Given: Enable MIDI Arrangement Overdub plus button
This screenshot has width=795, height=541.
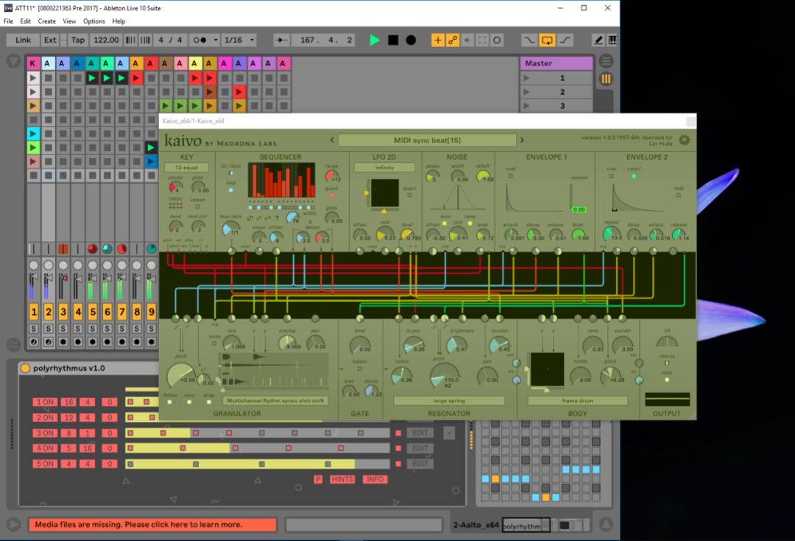Looking at the screenshot, I should [437, 40].
